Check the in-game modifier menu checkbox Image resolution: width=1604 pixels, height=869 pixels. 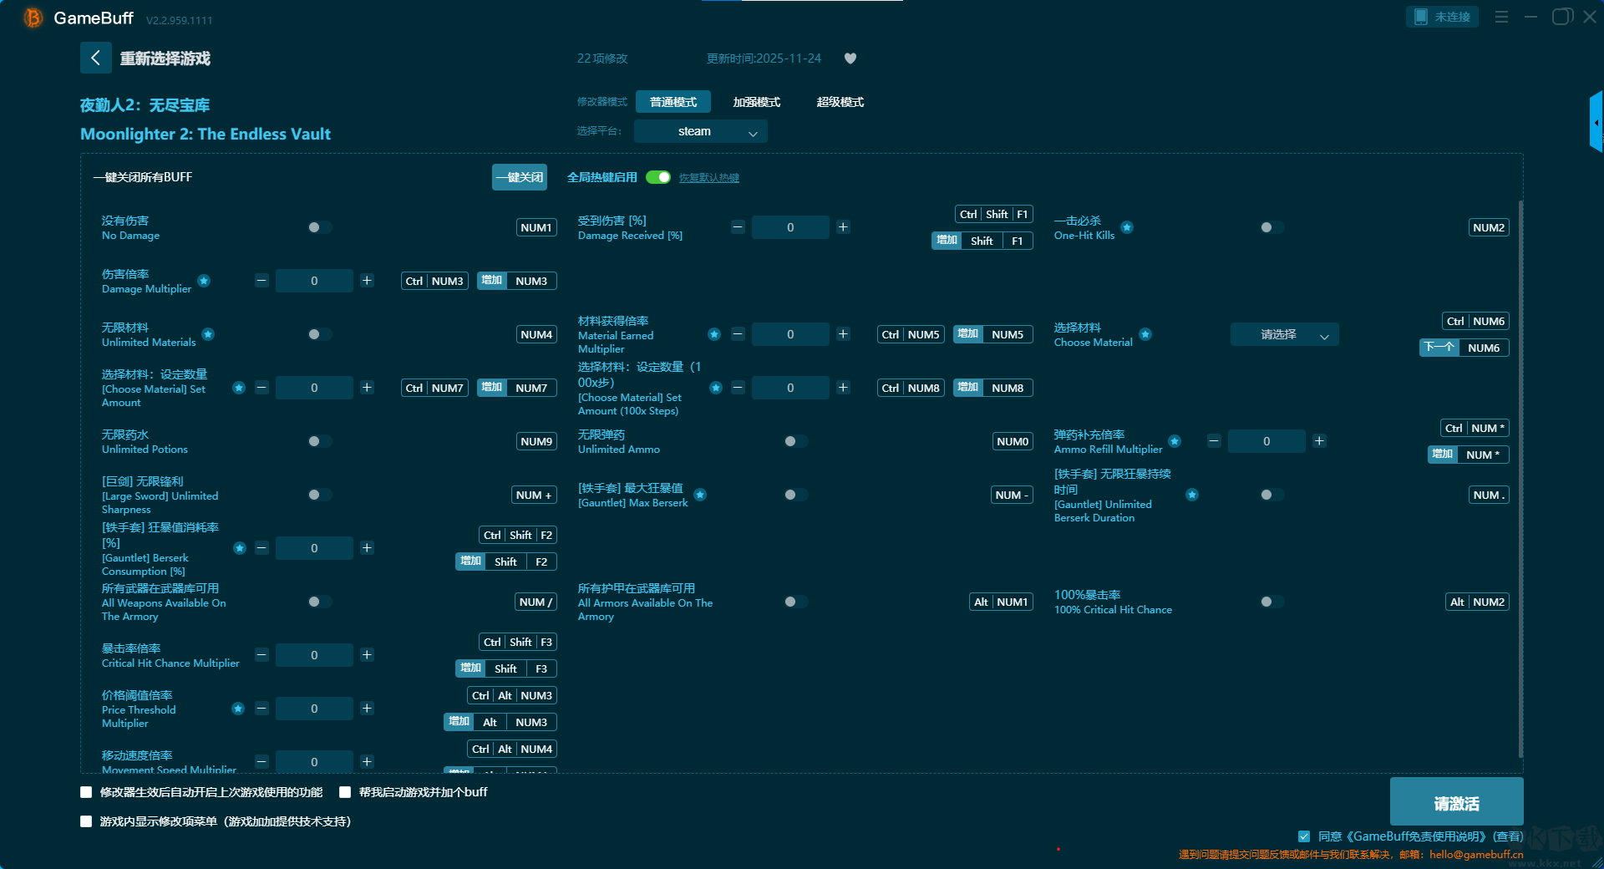[86, 821]
